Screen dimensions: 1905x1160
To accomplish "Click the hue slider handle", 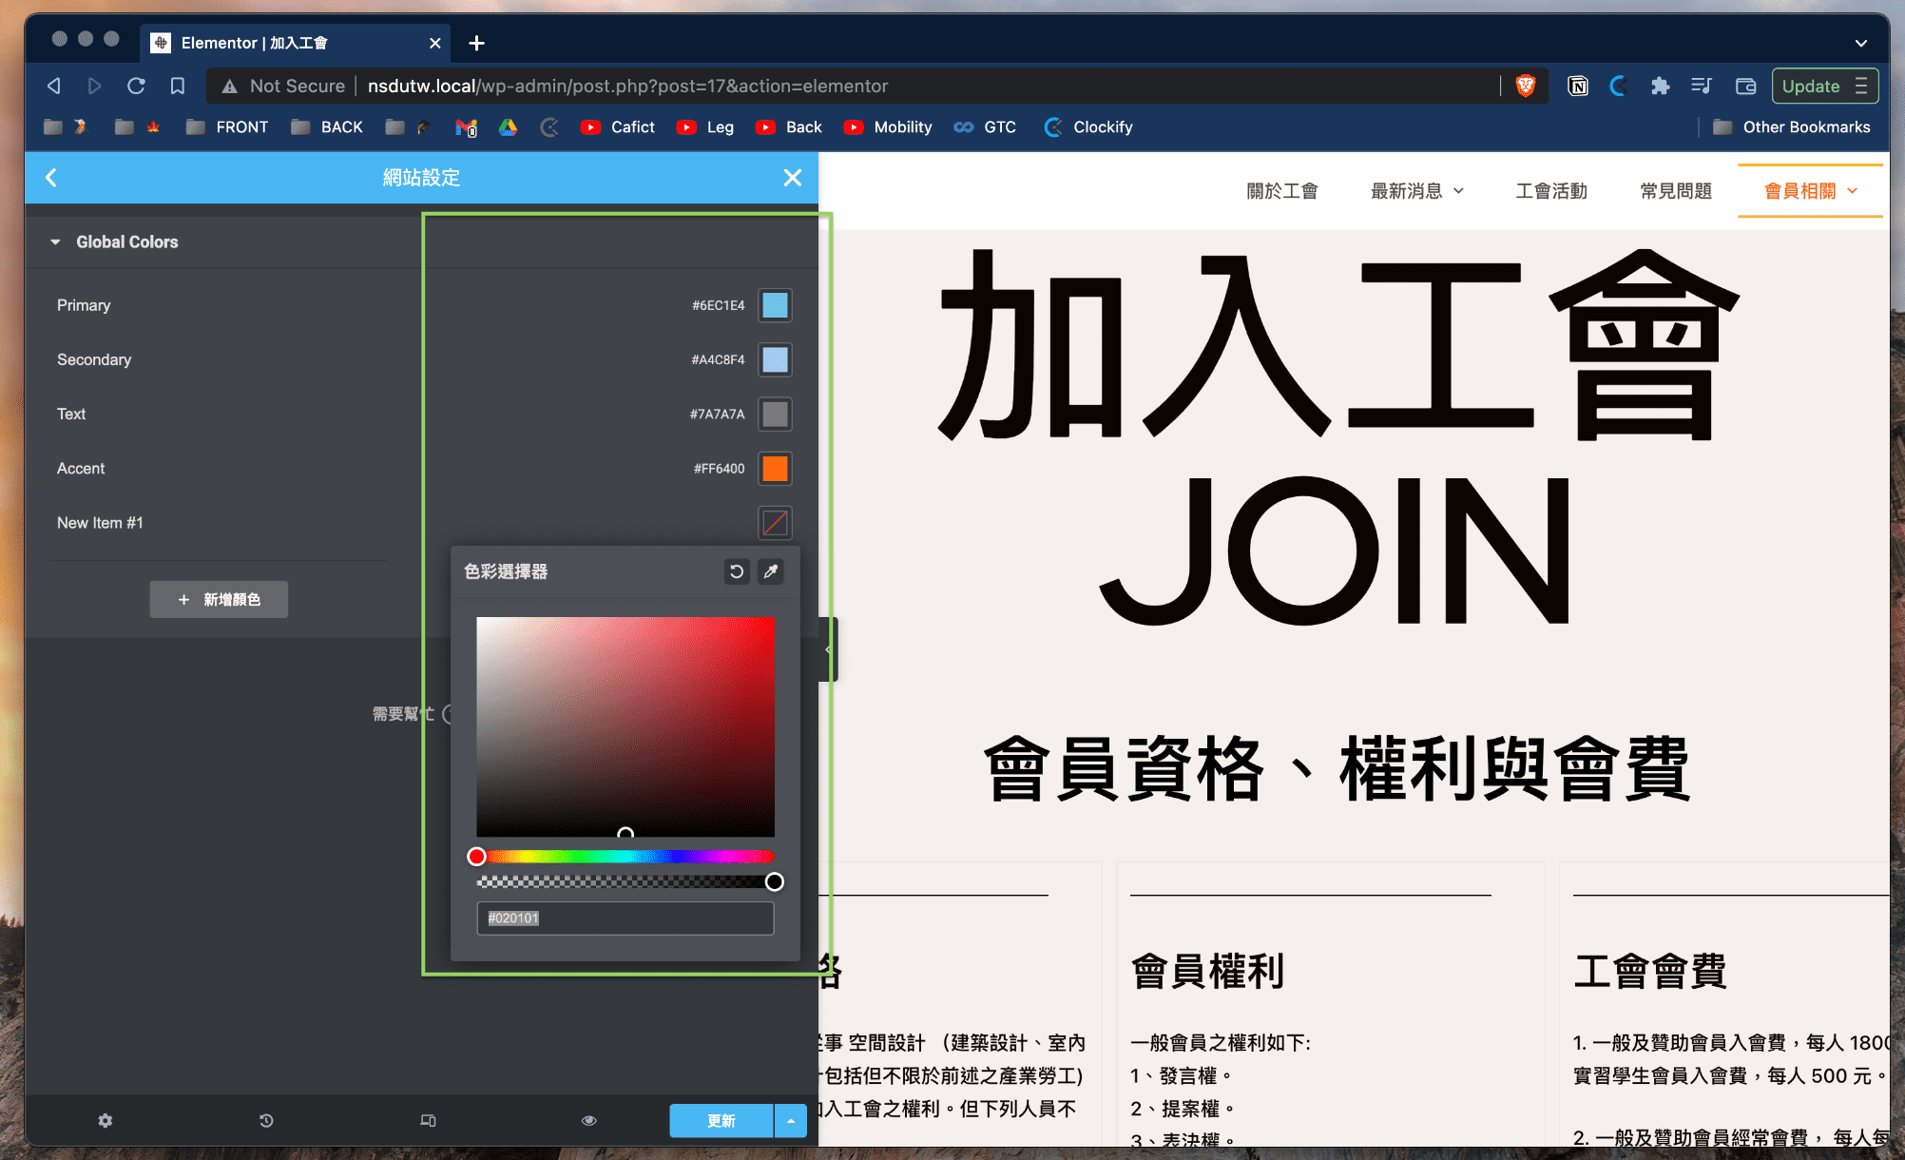I will click(476, 857).
